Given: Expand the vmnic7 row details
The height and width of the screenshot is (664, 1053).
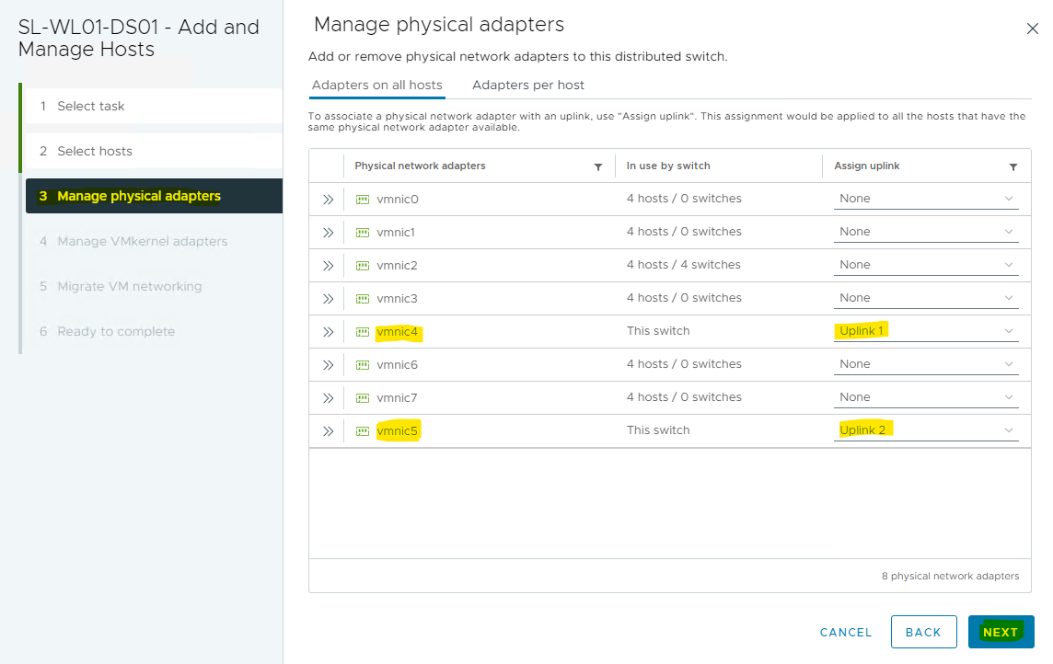Looking at the screenshot, I should point(328,397).
